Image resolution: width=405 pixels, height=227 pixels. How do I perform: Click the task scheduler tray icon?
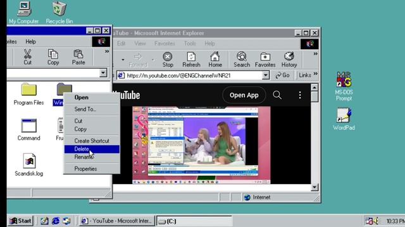369,221
